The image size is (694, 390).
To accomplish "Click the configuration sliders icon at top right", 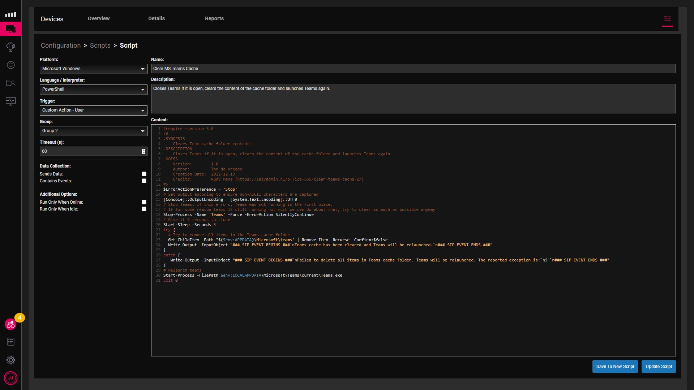I will point(667,18).
